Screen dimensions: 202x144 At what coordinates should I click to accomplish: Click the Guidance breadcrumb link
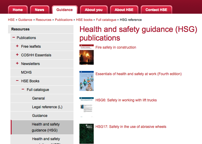click(25, 20)
